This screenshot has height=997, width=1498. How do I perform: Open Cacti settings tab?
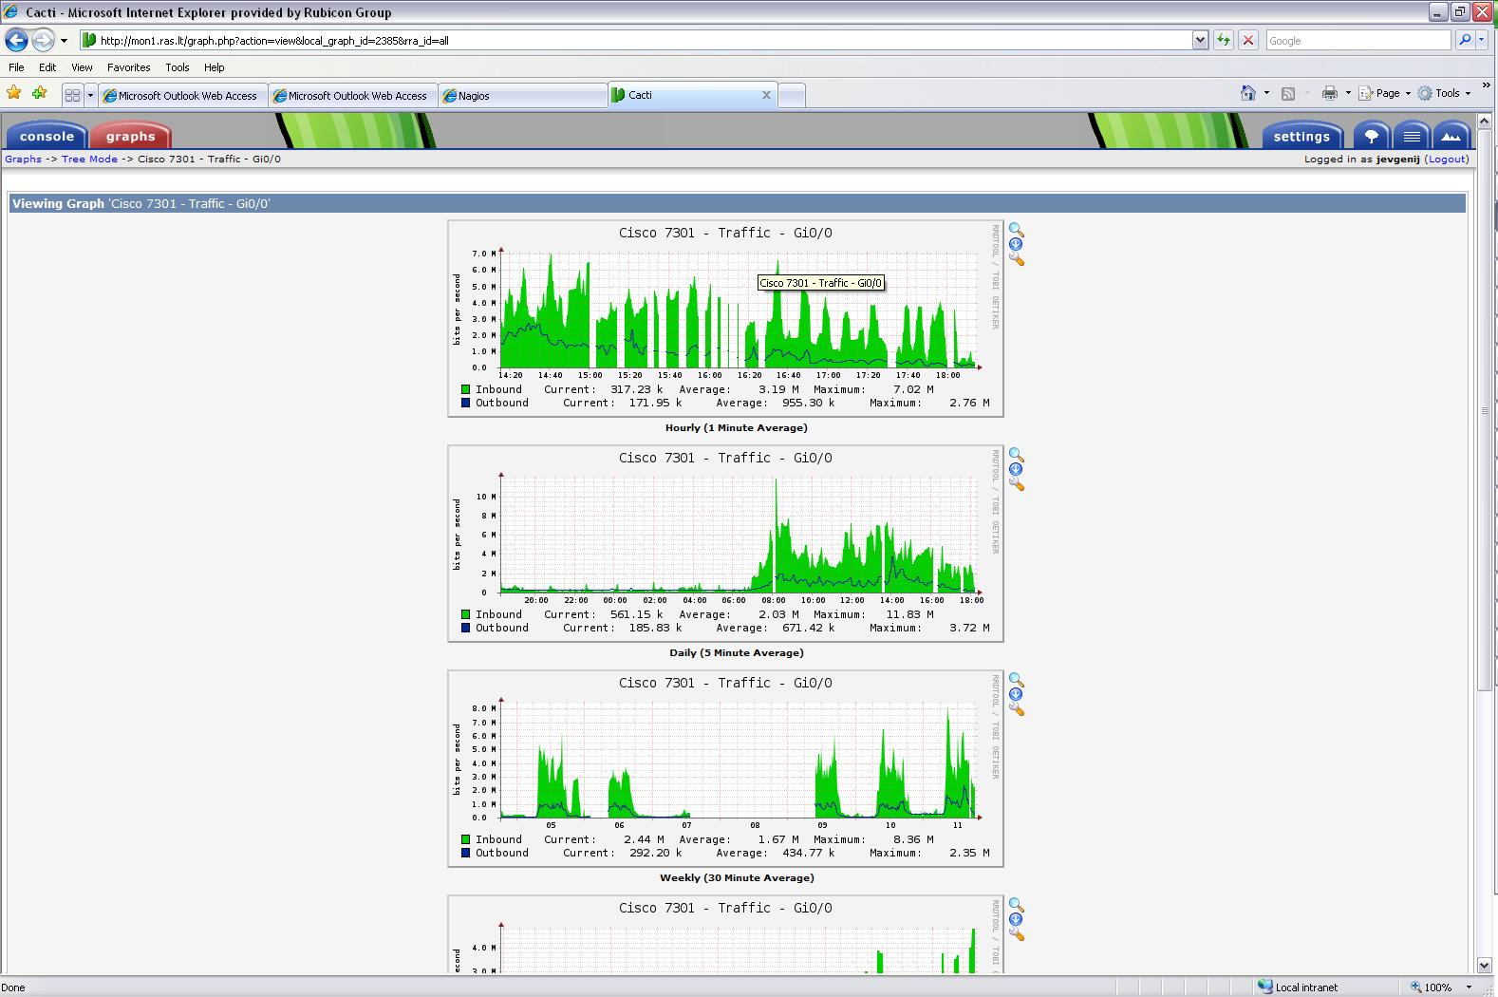(1301, 136)
